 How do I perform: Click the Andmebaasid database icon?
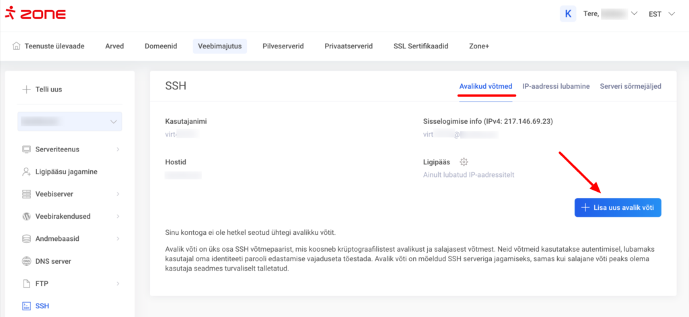pos(27,239)
